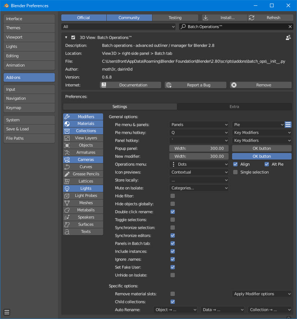Screen dimensions: 297x319
Task: Click Remove to uninstall the add-on
Action: pyautogui.click(x=261, y=85)
